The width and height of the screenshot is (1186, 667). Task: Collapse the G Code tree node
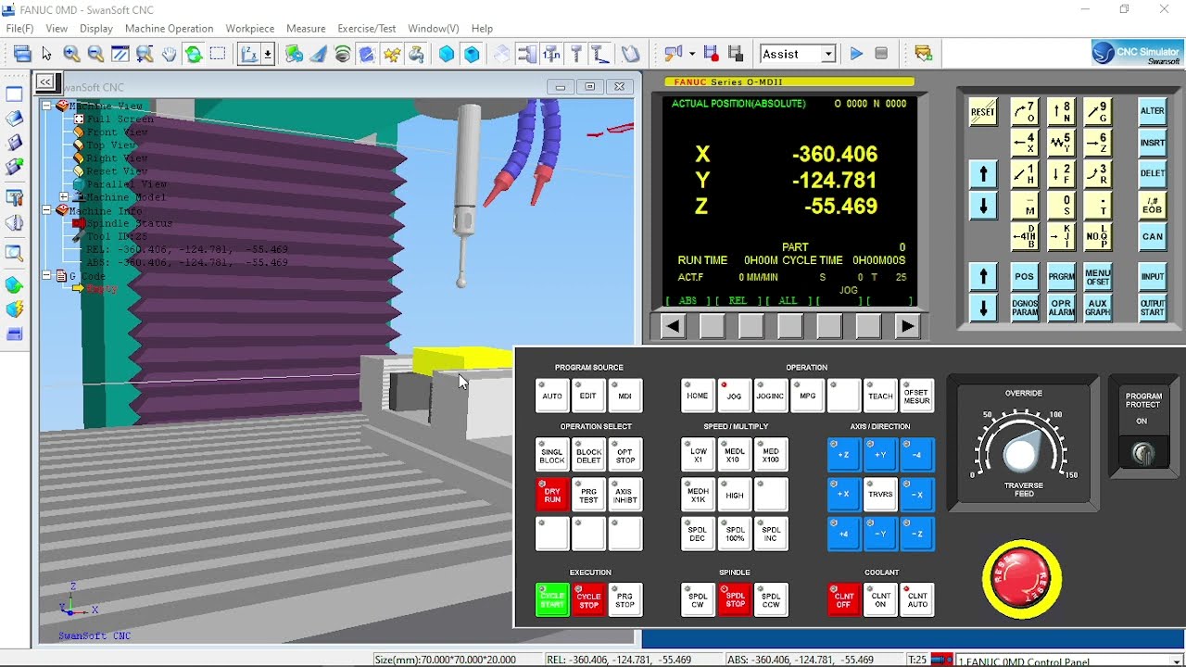[x=46, y=276]
